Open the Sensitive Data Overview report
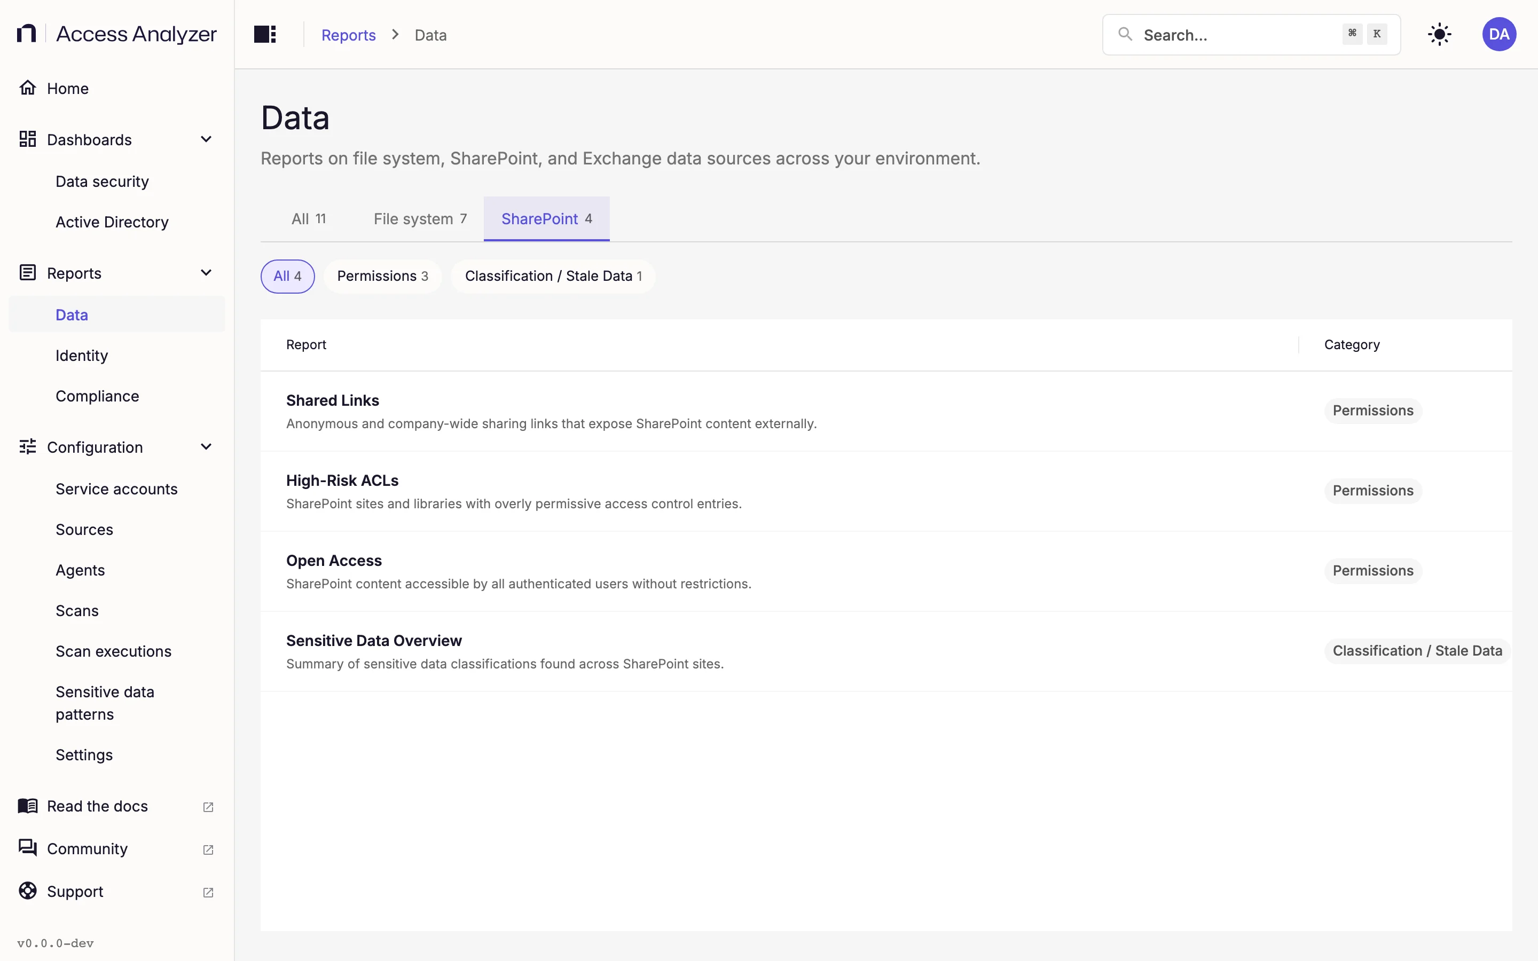The image size is (1538, 961). pyautogui.click(x=886, y=651)
